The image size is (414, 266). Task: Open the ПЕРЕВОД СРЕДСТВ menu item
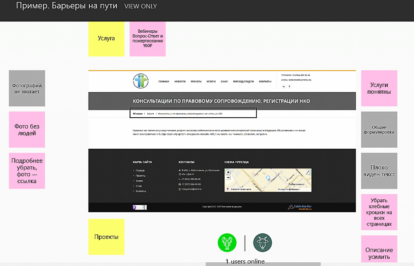click(243, 82)
